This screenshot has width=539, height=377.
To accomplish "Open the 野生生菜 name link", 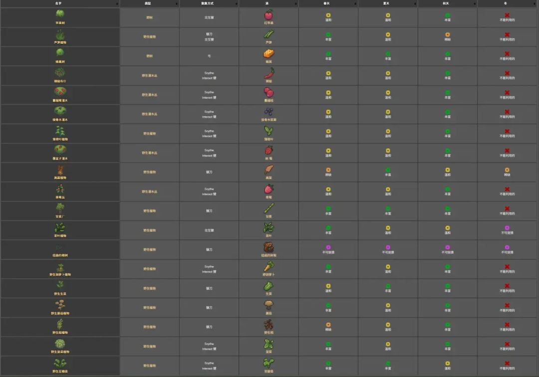I will point(60,294).
